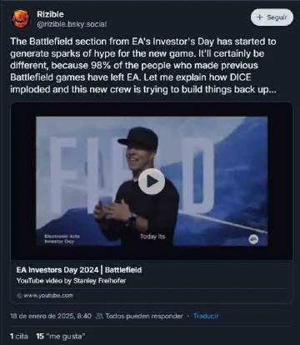Click the round logo watermark in the video corner

tap(253, 239)
